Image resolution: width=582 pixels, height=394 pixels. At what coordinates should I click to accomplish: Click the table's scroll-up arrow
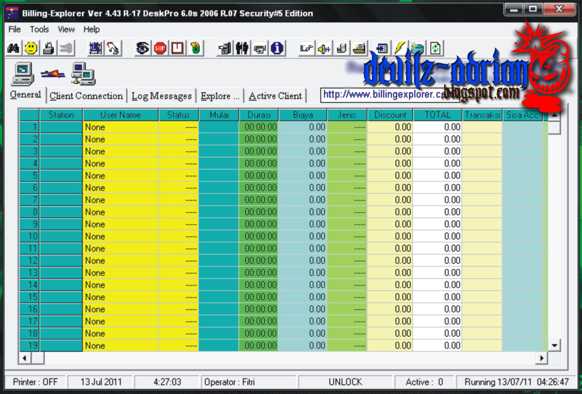(554, 115)
